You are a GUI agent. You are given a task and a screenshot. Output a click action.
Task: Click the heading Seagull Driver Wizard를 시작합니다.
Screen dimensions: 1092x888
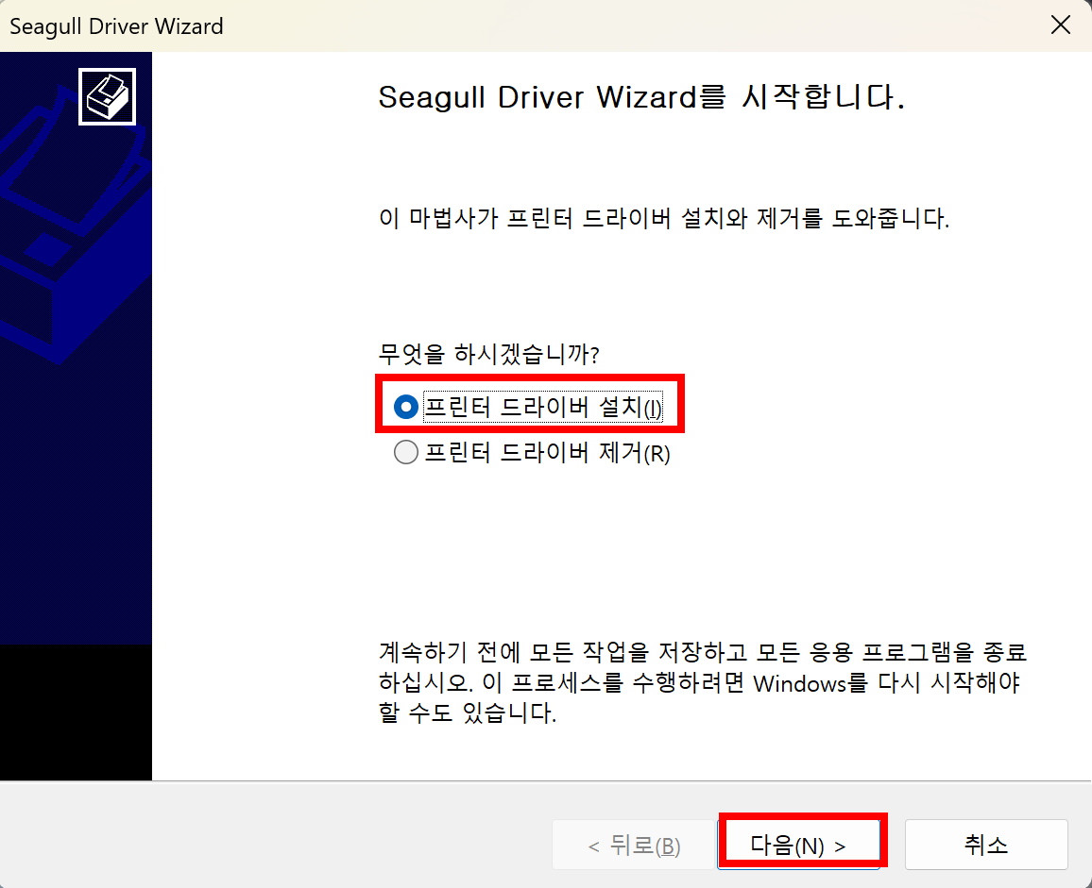(x=641, y=97)
